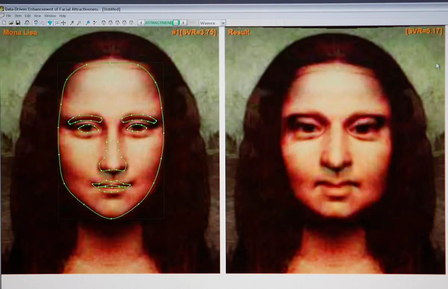Click the Open folder icon
Viewport: 448px width, 289px height.
point(11,23)
